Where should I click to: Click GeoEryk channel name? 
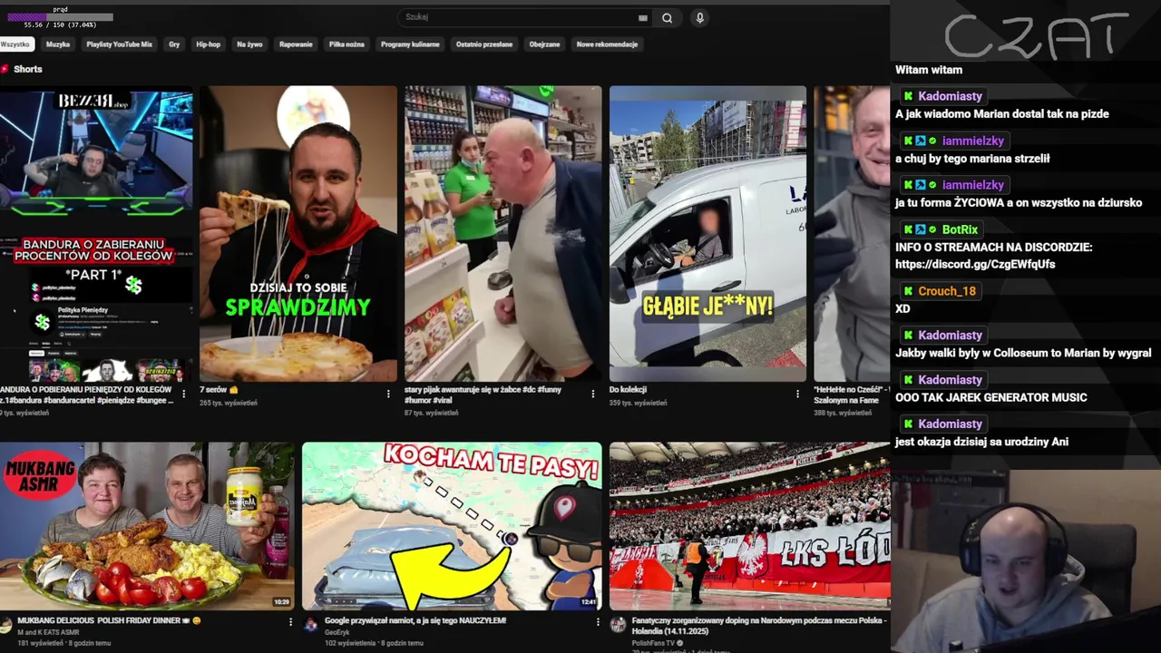coord(337,632)
